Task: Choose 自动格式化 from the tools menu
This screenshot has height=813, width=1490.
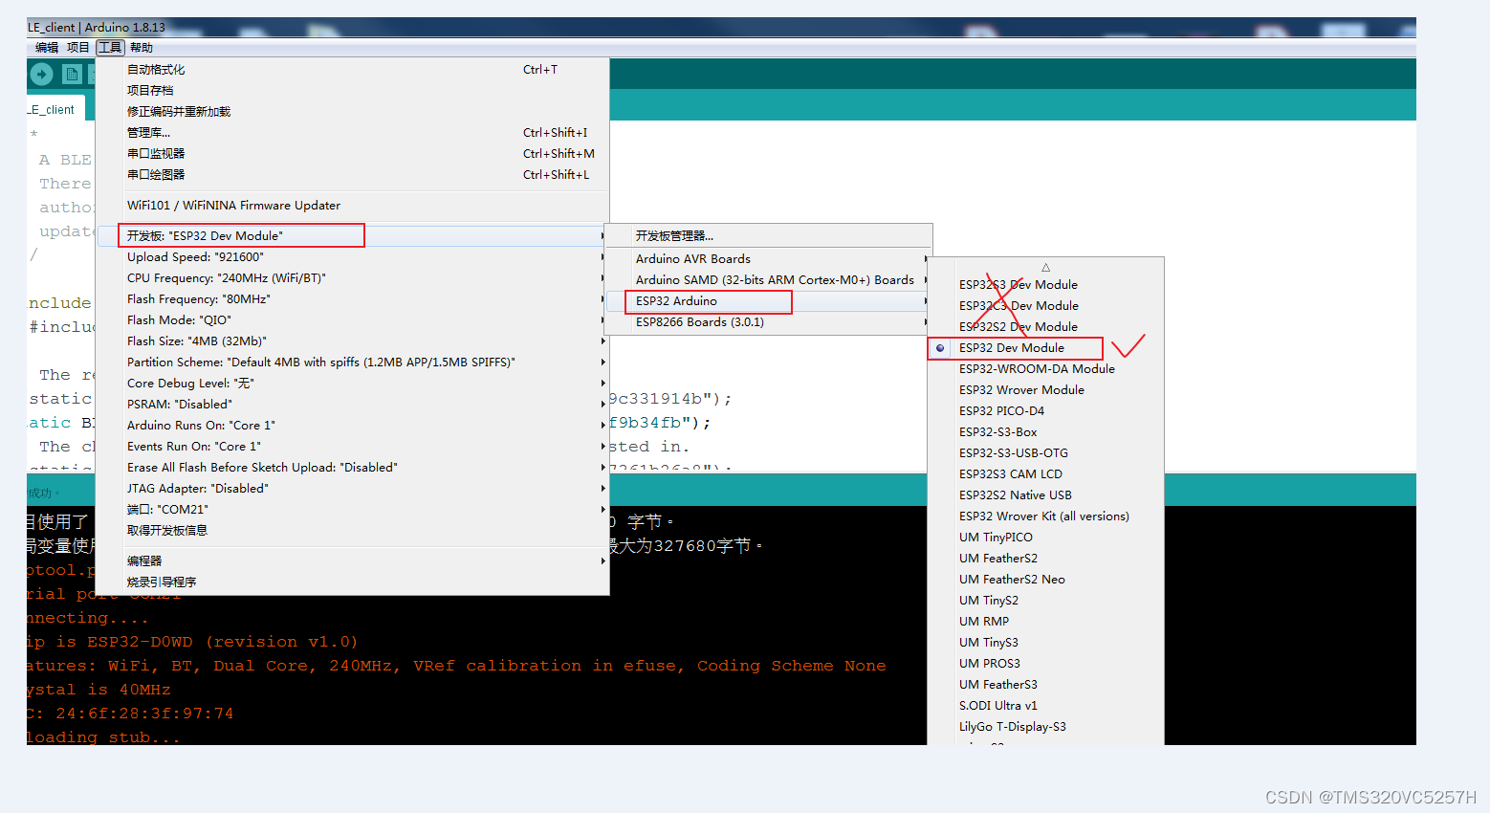Action: pyautogui.click(x=353, y=70)
